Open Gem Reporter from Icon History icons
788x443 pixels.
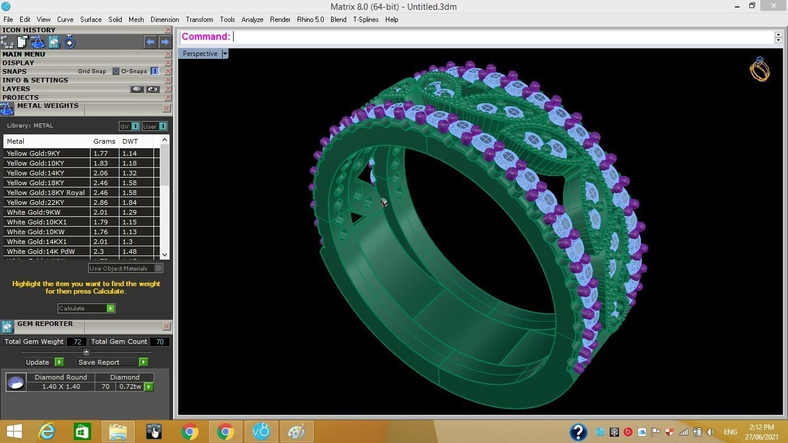coord(54,42)
